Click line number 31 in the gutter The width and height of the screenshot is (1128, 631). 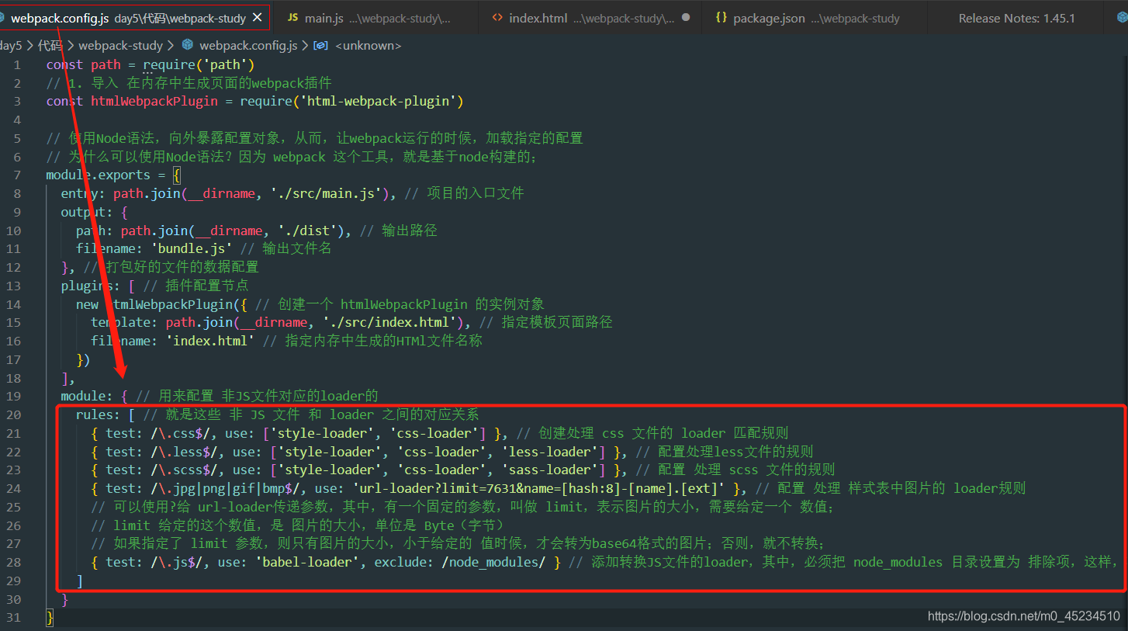pyautogui.click(x=14, y=617)
